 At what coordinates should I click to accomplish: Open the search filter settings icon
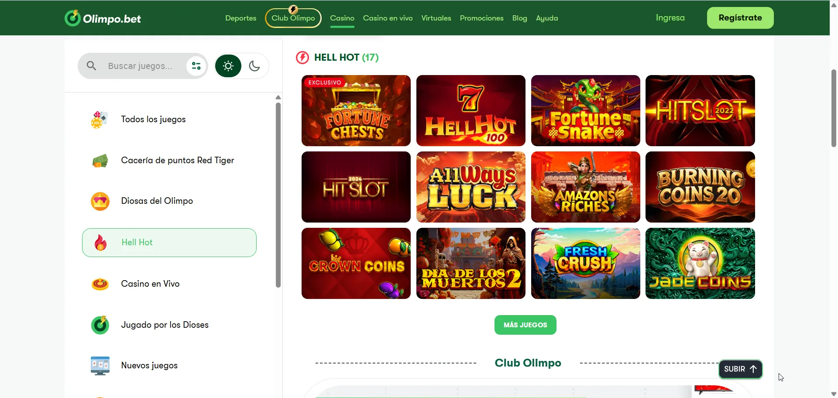[x=196, y=66]
